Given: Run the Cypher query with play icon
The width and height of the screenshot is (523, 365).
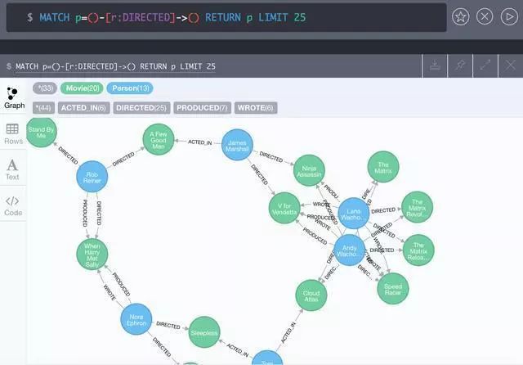Looking at the screenshot, I should pyautogui.click(x=509, y=16).
